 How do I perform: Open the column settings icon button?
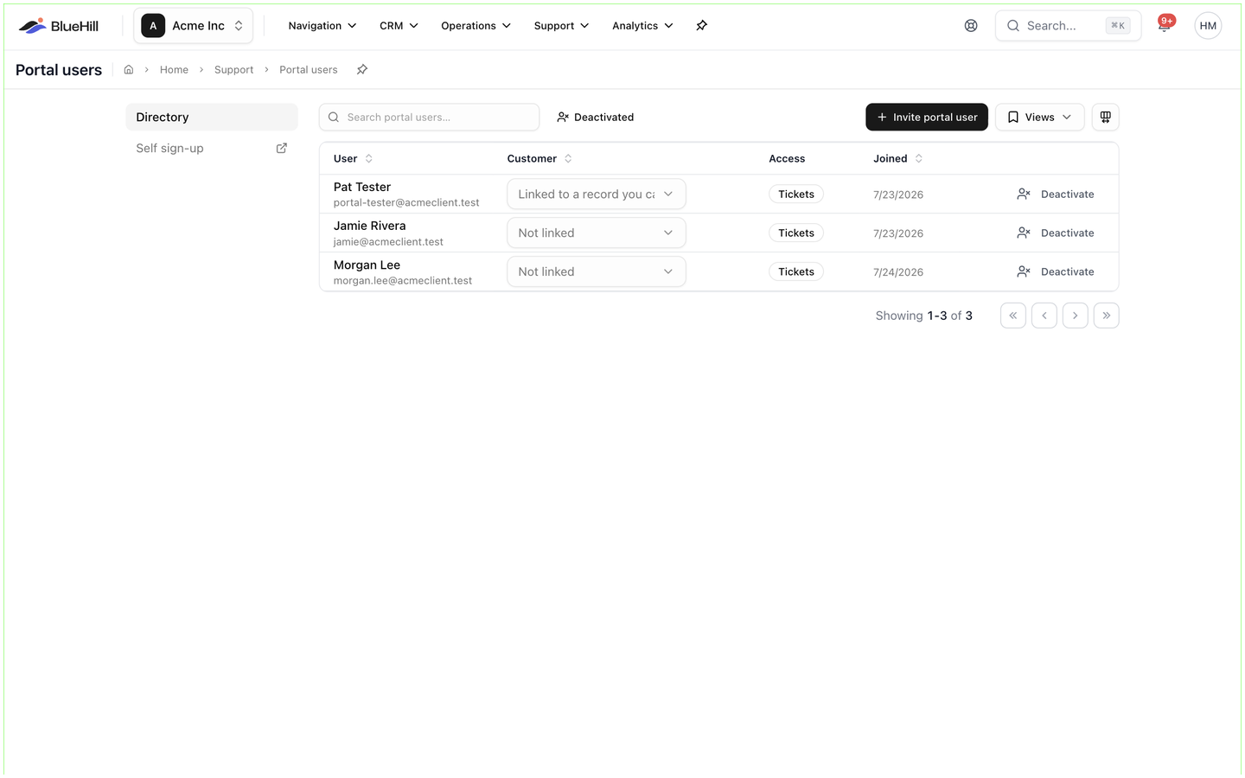(x=1106, y=118)
